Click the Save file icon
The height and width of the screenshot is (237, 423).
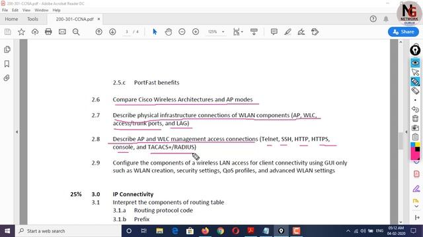tap(7, 32)
